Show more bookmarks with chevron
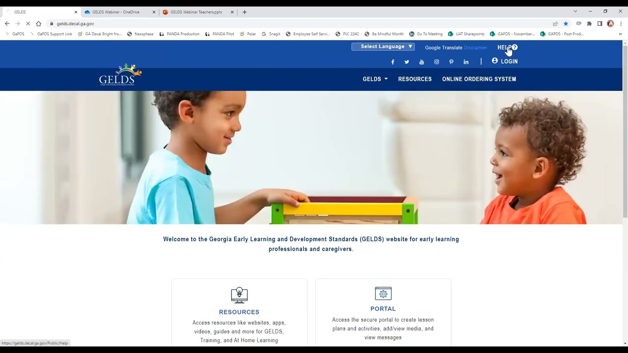628x353 pixels. [x=620, y=34]
